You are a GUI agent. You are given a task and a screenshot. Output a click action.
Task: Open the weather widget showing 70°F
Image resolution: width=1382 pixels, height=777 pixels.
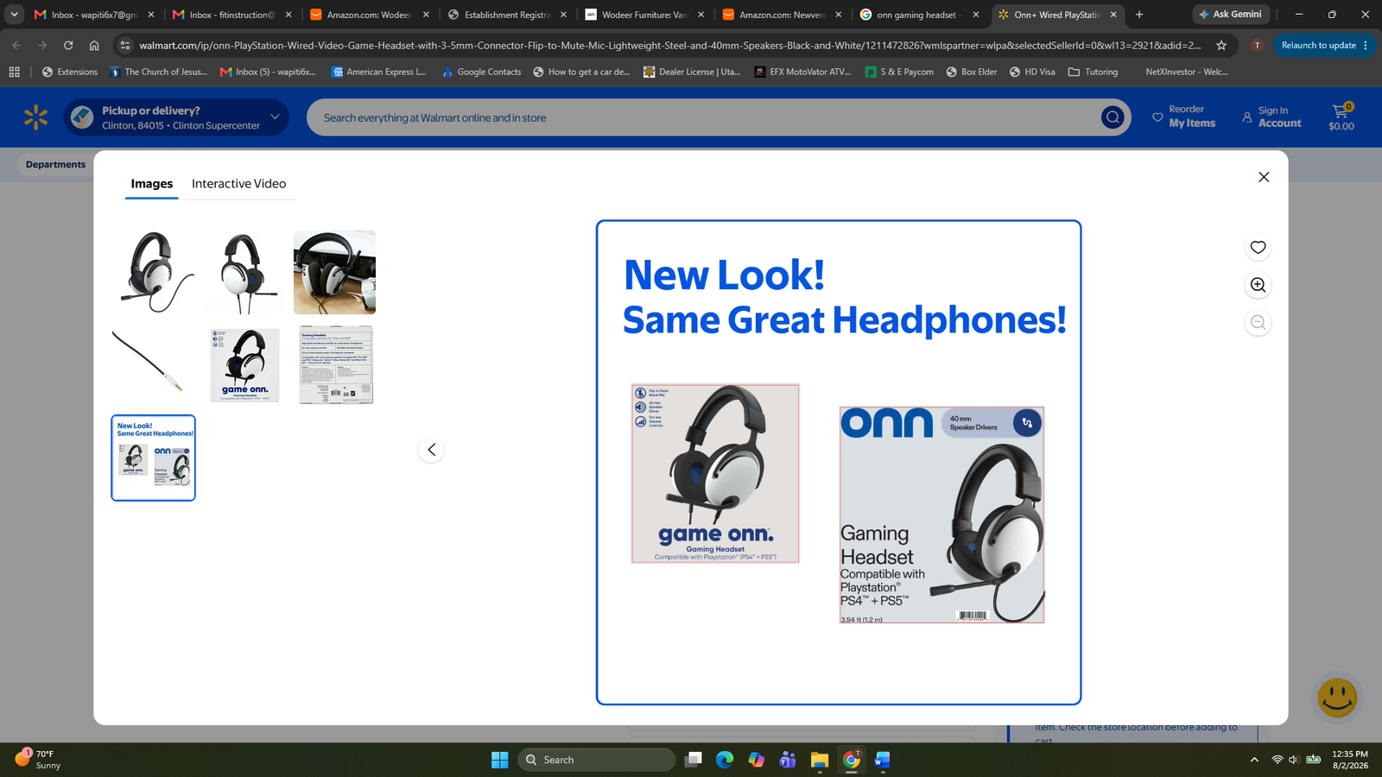39,760
